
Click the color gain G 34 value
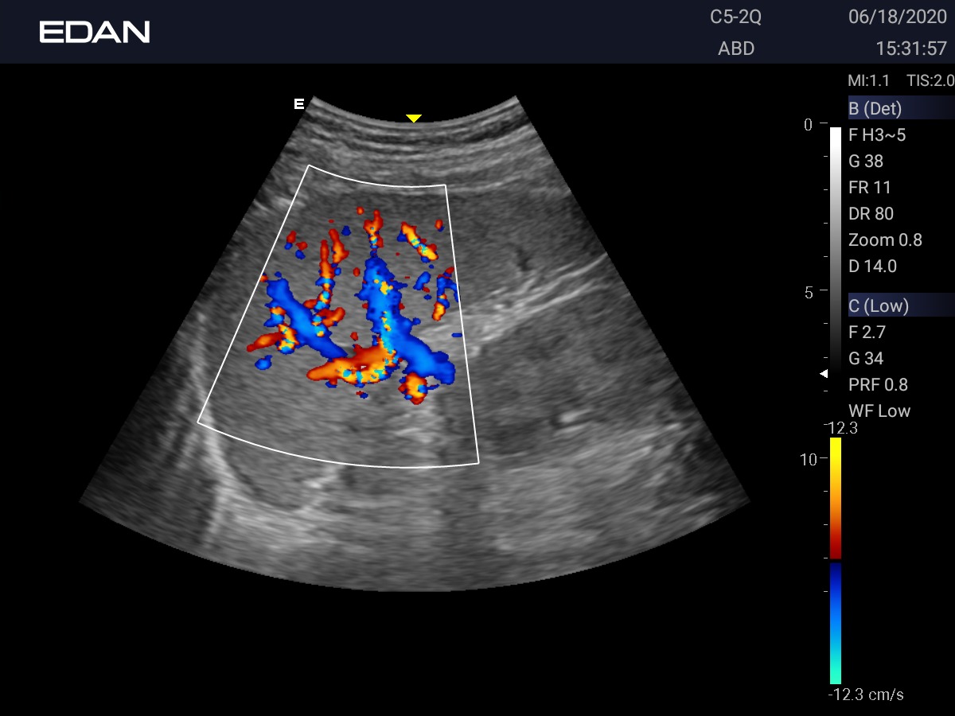(866, 359)
